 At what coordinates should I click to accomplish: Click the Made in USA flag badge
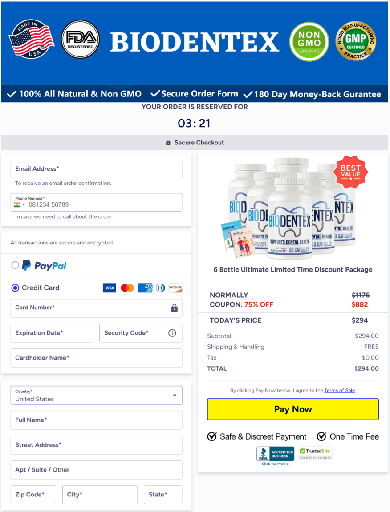(32, 39)
